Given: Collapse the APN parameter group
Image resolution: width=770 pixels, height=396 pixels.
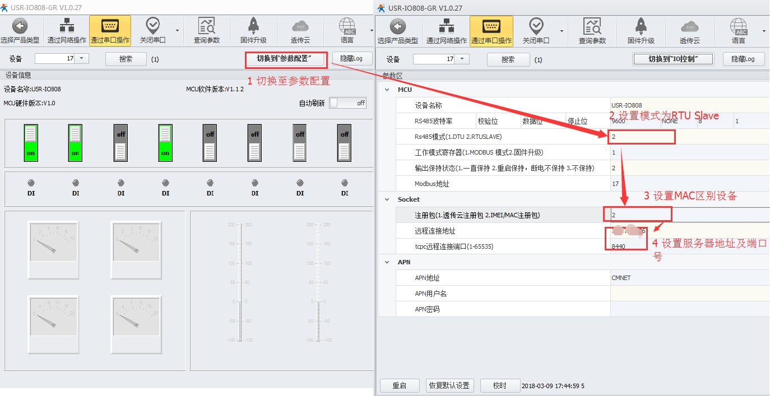Looking at the screenshot, I should (387, 262).
